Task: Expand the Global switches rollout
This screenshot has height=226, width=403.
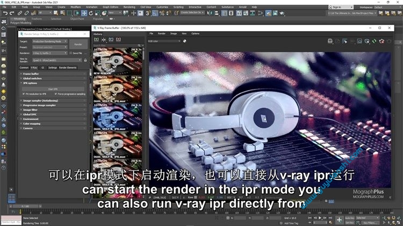Action: (53, 78)
